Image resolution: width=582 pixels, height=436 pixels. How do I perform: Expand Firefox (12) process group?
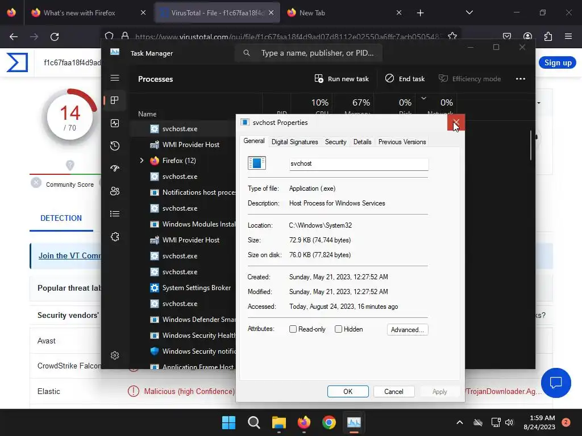(x=142, y=161)
